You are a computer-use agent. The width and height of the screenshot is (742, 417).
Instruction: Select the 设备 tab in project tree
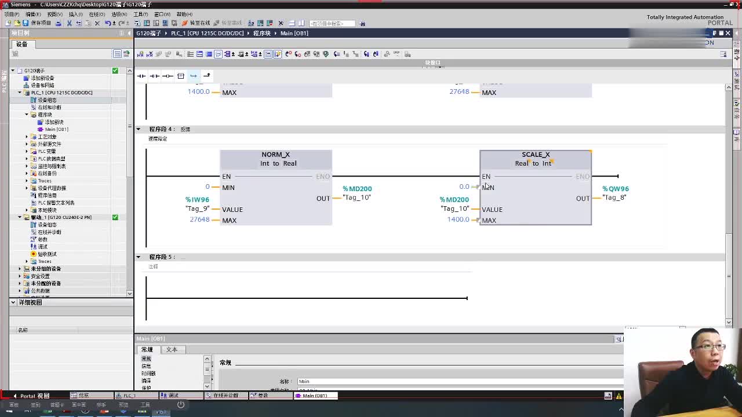click(21, 44)
